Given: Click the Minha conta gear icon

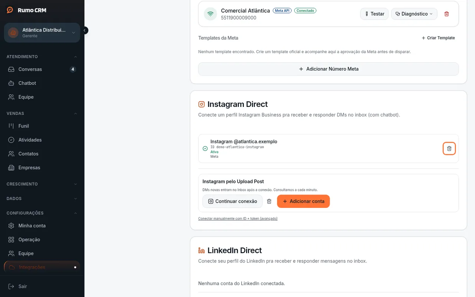Looking at the screenshot, I should point(11,226).
